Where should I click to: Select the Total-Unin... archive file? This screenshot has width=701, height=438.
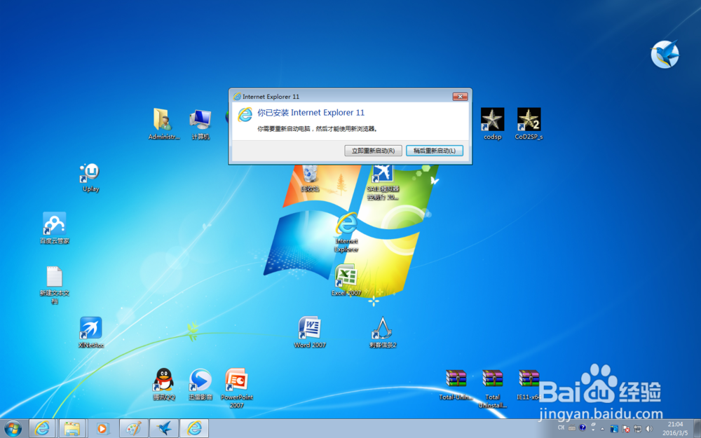[456, 384]
